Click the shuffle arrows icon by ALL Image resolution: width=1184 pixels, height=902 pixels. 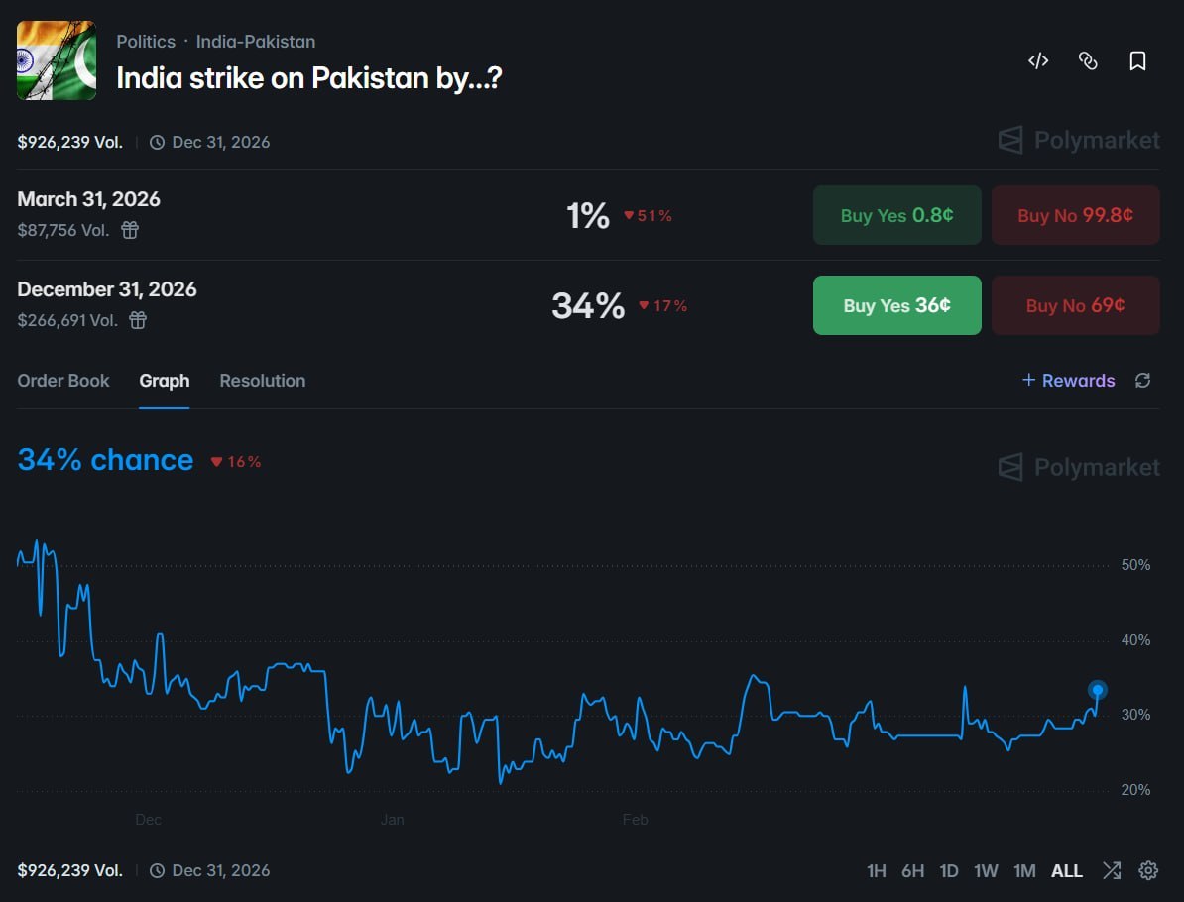(1112, 870)
